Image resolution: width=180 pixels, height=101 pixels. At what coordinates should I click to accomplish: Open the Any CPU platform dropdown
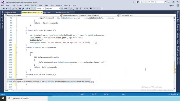[53, 8]
